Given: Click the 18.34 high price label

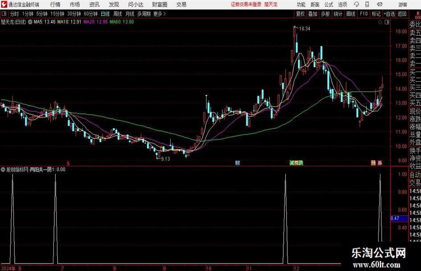Looking at the screenshot, I should coord(304,29).
